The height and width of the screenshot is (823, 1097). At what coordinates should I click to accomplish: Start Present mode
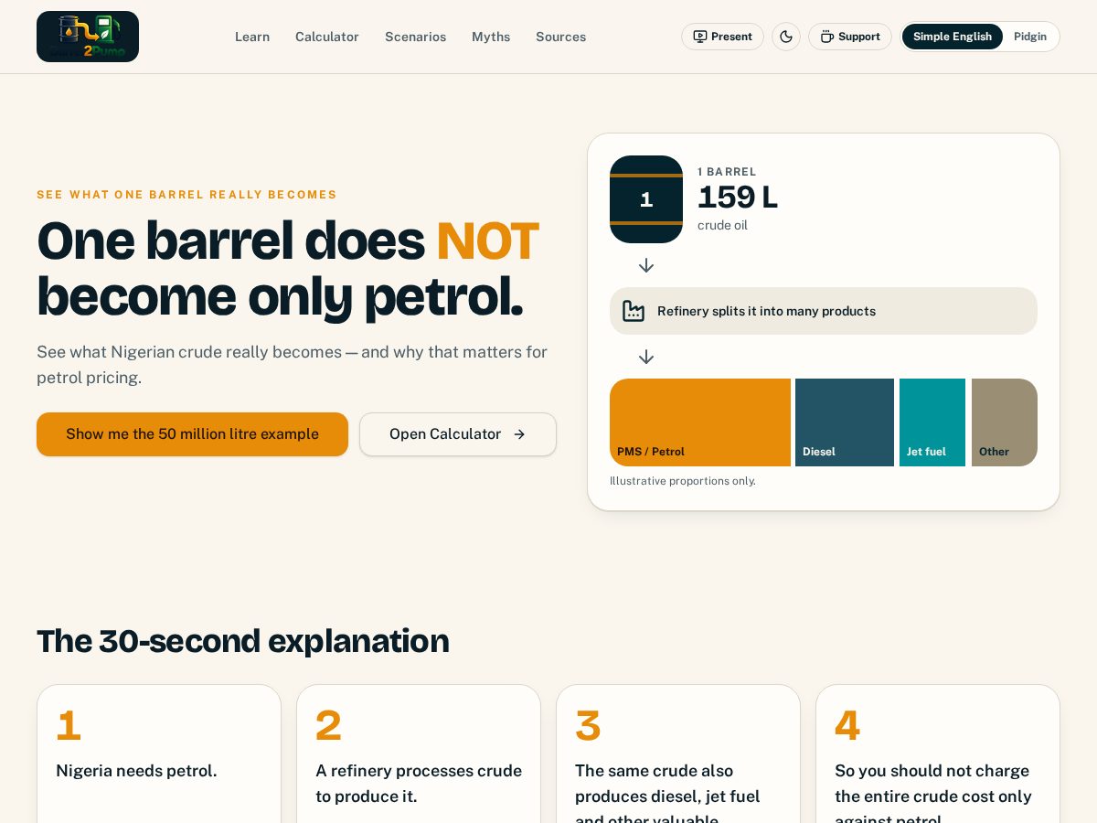722,37
